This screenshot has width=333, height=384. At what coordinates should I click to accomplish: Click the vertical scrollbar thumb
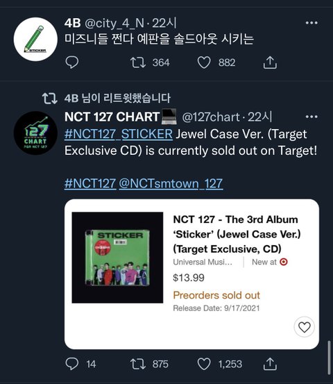[330, 358]
